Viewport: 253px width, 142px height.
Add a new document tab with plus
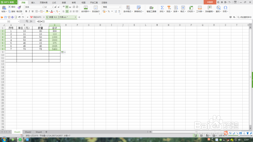[x=79, y=17]
